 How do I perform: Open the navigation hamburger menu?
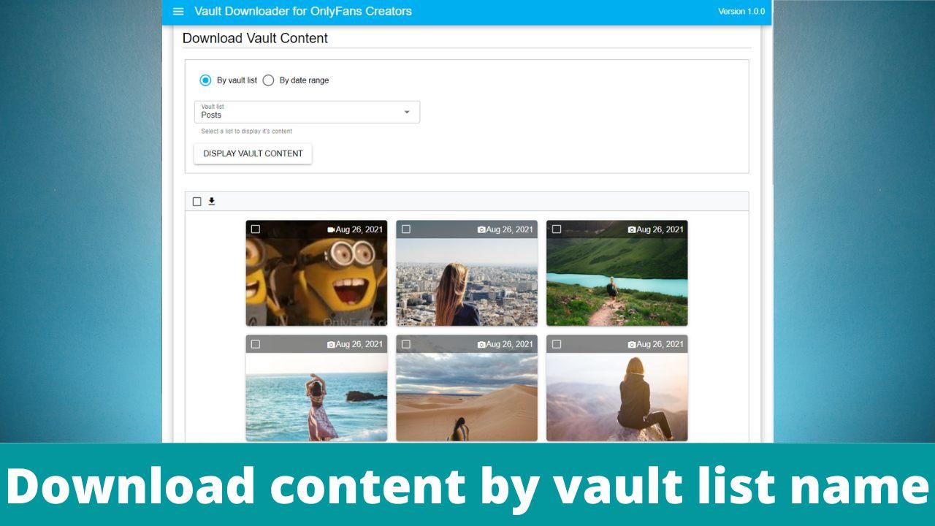(x=178, y=11)
